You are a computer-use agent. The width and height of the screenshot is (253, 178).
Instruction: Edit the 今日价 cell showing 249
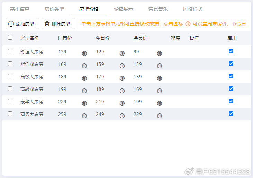pyautogui.click(x=100, y=114)
